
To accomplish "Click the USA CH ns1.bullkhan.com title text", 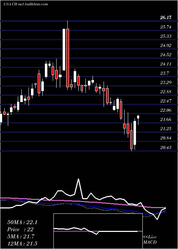I will coord(26,4).
